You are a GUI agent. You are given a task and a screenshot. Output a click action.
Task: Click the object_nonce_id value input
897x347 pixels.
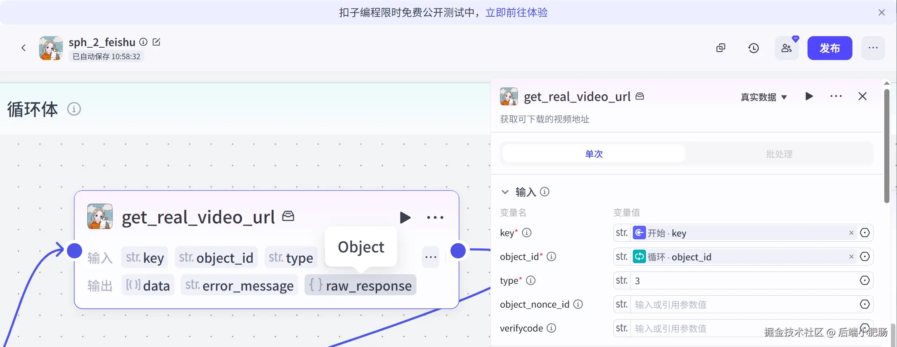pos(744,304)
